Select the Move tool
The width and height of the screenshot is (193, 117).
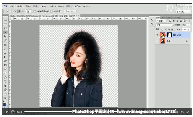click(5, 20)
